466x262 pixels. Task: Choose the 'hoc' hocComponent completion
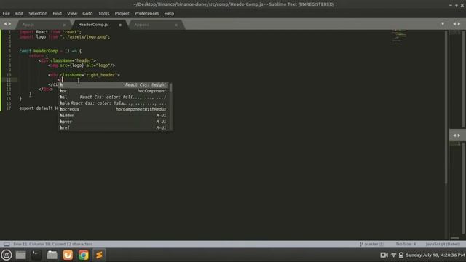[114, 91]
